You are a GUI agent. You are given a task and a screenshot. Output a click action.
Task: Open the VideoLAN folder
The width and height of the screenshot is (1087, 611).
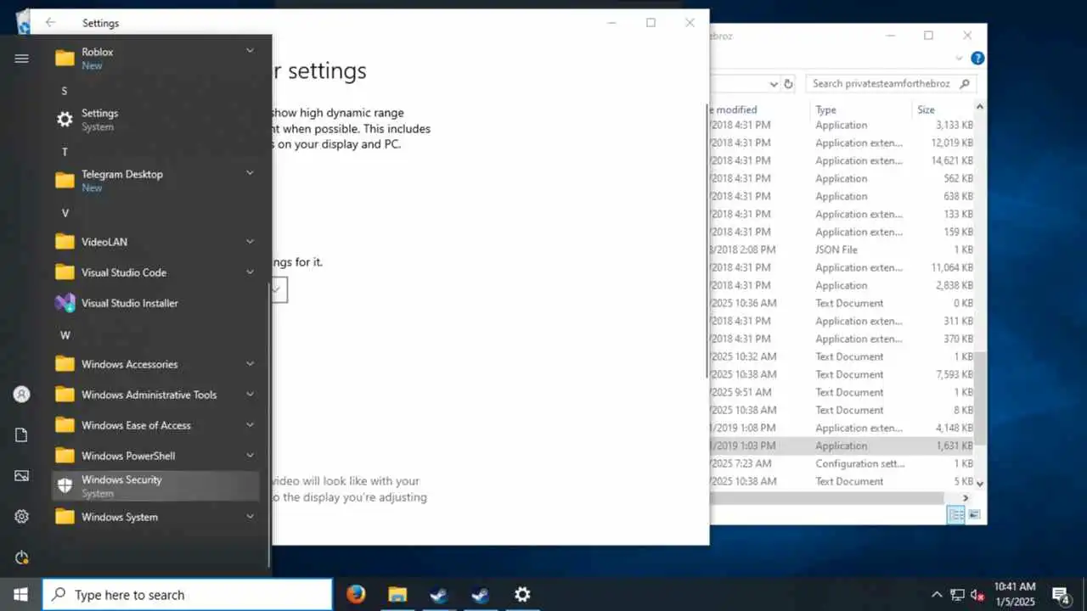pos(155,242)
